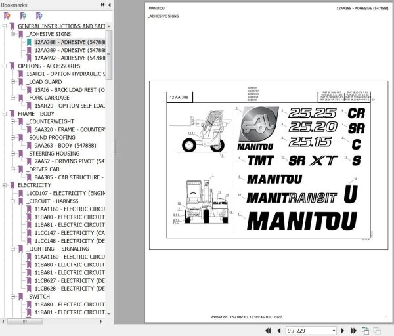Click the bookmarks vertical scrollbar thumb
Viewport: 394px width, 336px height.
pyautogui.click(x=108, y=54)
